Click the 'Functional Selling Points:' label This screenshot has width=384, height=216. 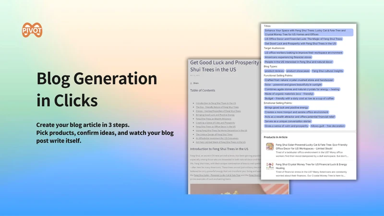click(x=278, y=75)
